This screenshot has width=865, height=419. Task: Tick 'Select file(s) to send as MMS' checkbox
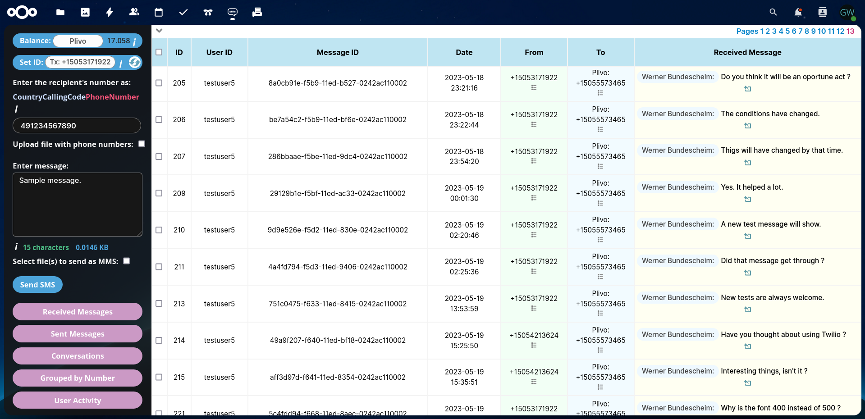[x=127, y=261]
